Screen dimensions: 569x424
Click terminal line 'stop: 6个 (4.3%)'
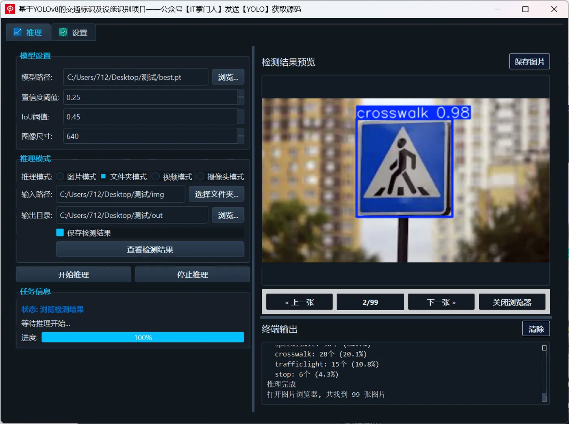(x=306, y=374)
